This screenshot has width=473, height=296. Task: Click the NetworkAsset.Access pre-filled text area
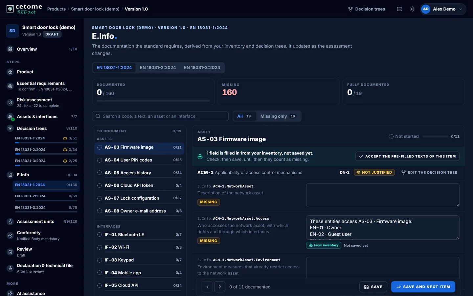pos(383,228)
